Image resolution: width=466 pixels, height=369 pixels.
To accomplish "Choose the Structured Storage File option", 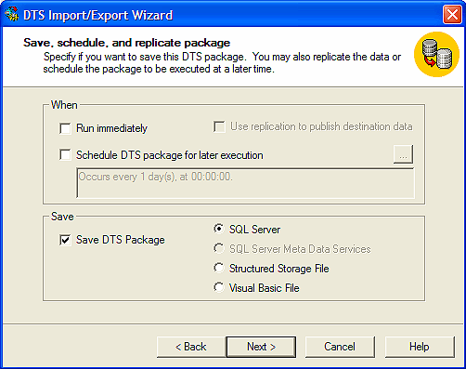I will coord(219,268).
